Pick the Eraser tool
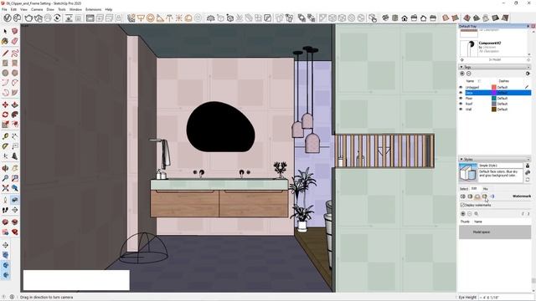The image size is (536, 301). tap(15, 41)
